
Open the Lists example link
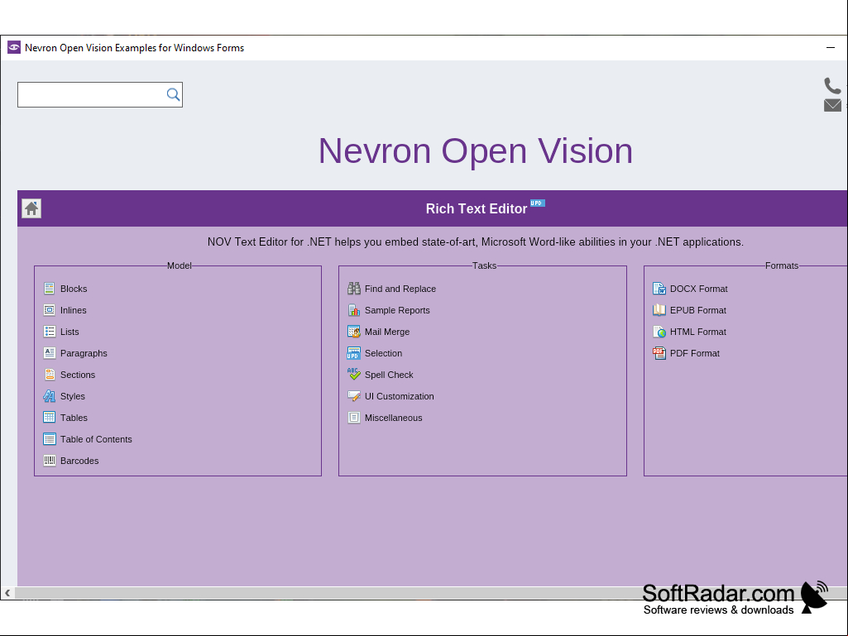[69, 332]
